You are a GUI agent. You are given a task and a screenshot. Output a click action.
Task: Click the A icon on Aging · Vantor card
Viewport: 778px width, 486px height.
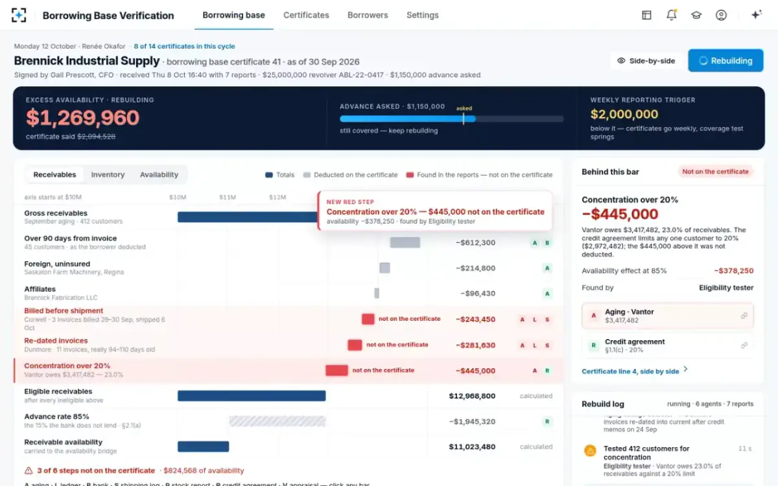593,316
